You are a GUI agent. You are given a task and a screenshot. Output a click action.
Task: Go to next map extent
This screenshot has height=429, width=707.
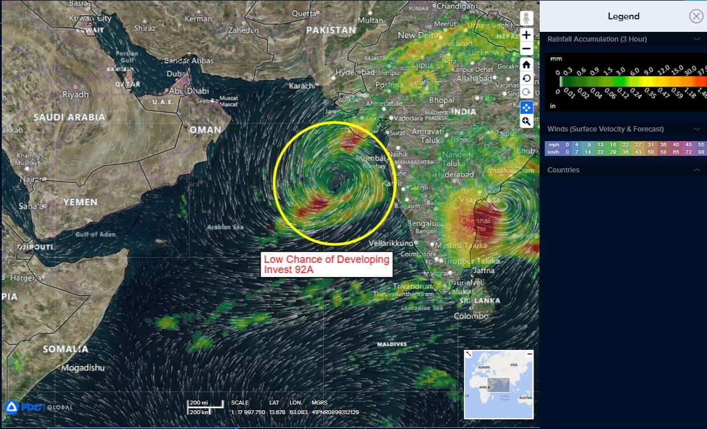pyautogui.click(x=527, y=93)
